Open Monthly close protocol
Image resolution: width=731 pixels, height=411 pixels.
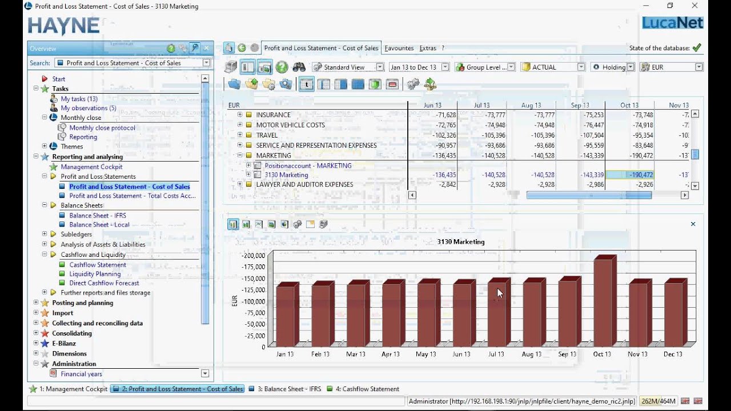tap(102, 128)
